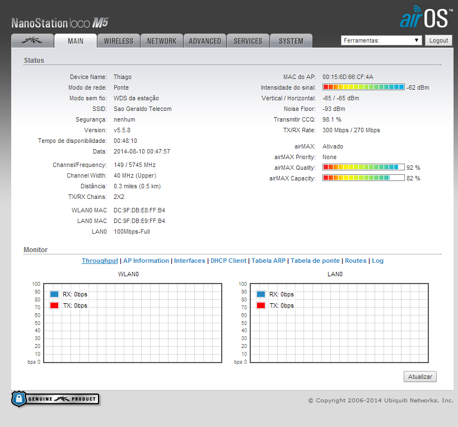Click the LAN0 throughput graph
Image resolution: width=458 pixels, height=427 pixels.
tap(339, 323)
